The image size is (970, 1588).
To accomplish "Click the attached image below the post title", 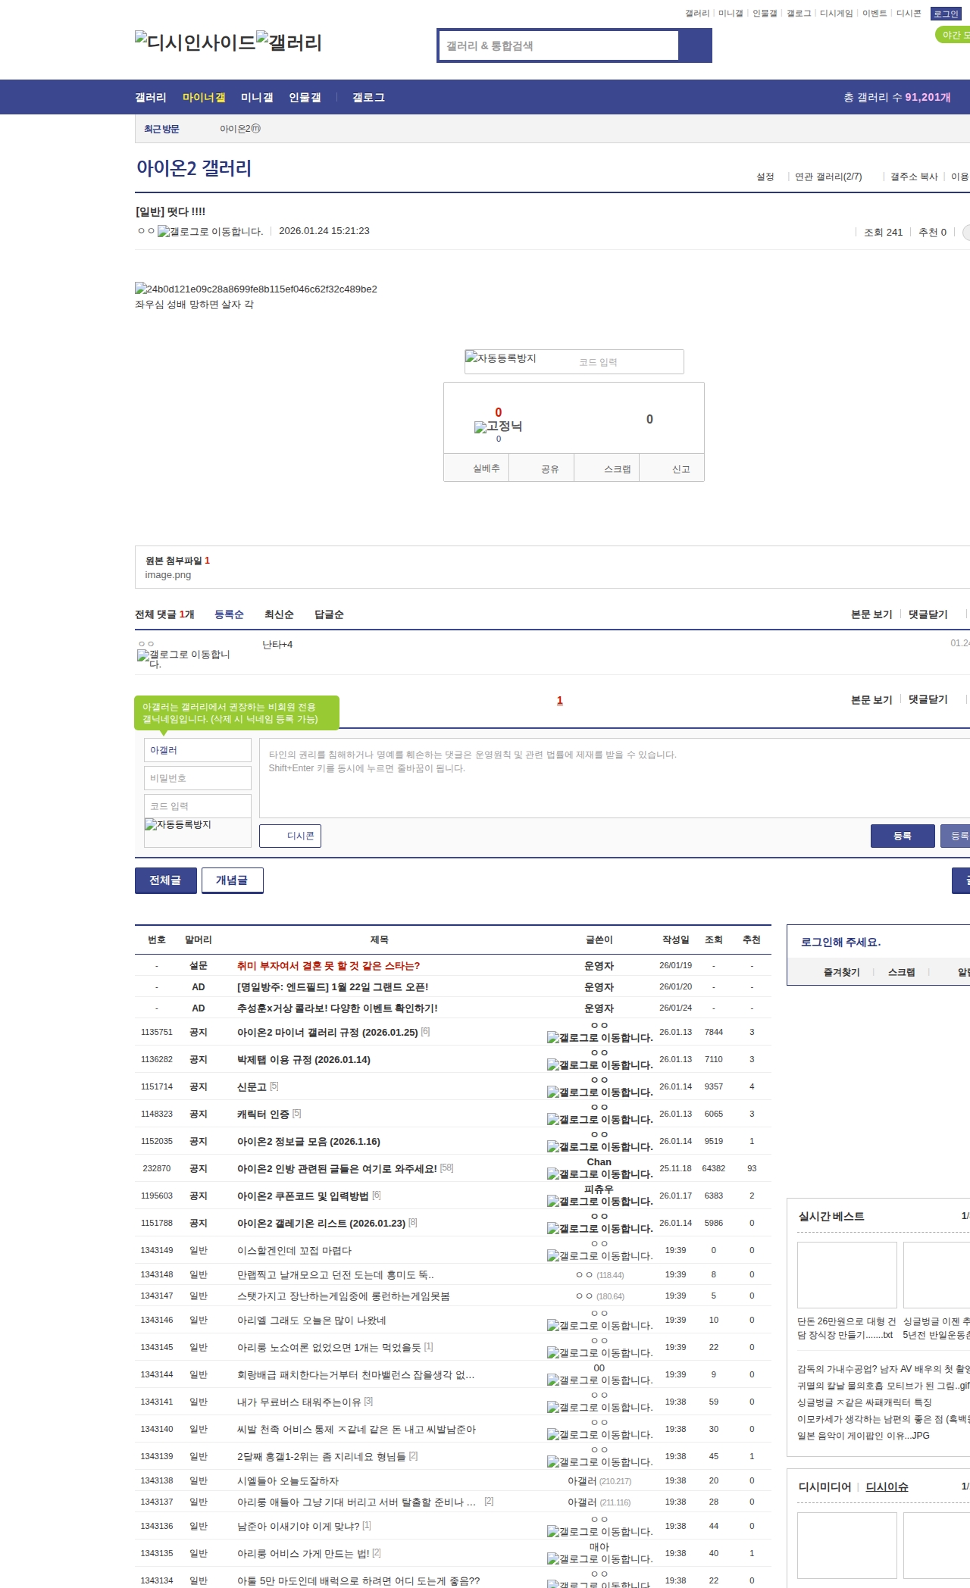I will point(255,289).
